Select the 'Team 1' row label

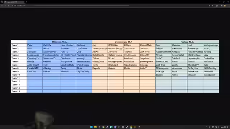19,45
